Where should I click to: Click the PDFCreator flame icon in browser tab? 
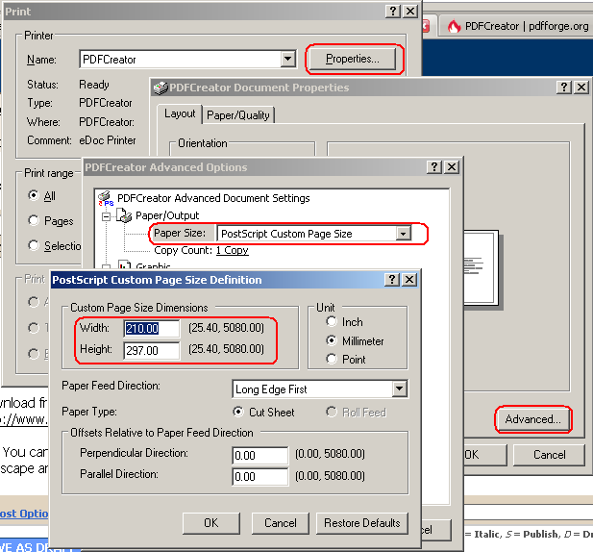pyautogui.click(x=454, y=26)
